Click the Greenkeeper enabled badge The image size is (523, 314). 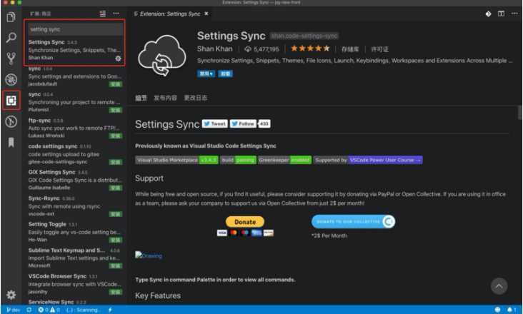[x=284, y=160]
